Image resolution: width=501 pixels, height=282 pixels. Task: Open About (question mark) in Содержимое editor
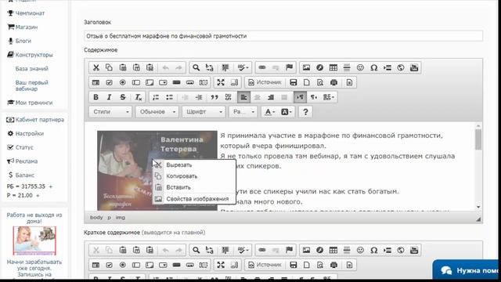coord(305,112)
